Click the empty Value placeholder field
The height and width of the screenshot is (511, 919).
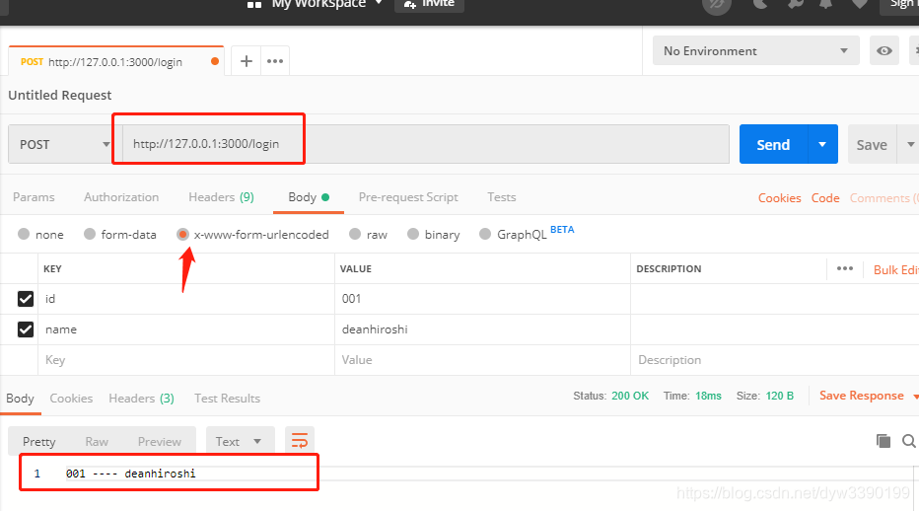(482, 360)
